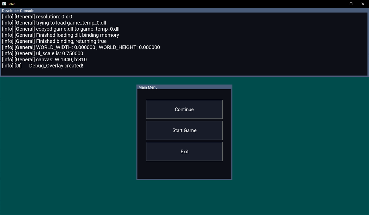Minimize the Behiri window
Screen dimensions: 369x215
point(340,4)
